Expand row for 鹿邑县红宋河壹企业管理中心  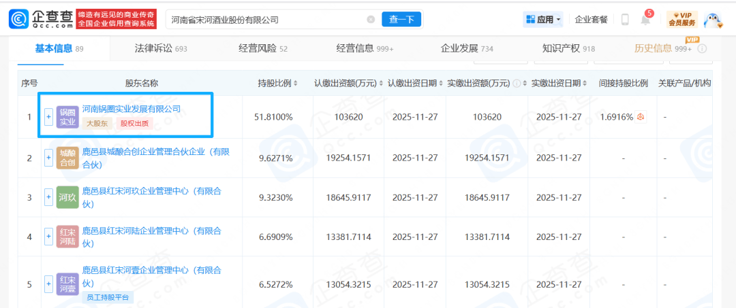coord(48,284)
